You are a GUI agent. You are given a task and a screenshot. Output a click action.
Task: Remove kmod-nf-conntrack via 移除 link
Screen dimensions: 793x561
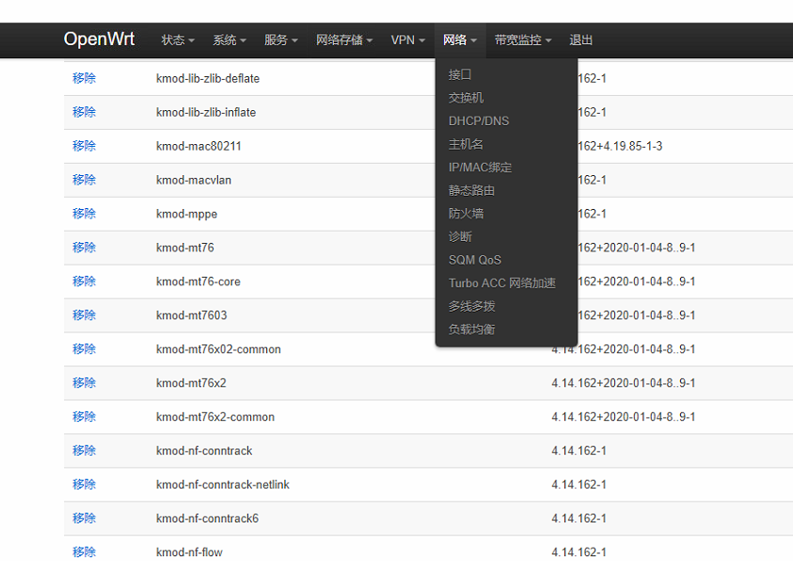pyautogui.click(x=84, y=451)
